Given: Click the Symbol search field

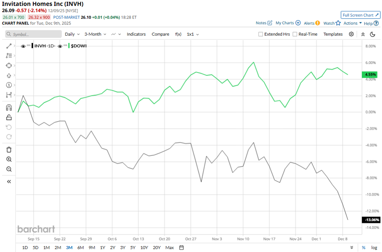Looking at the screenshot, I should click(x=33, y=34).
